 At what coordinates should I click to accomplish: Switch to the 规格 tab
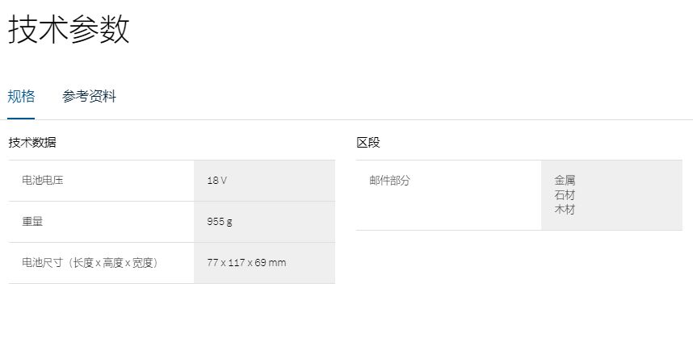click(x=21, y=97)
